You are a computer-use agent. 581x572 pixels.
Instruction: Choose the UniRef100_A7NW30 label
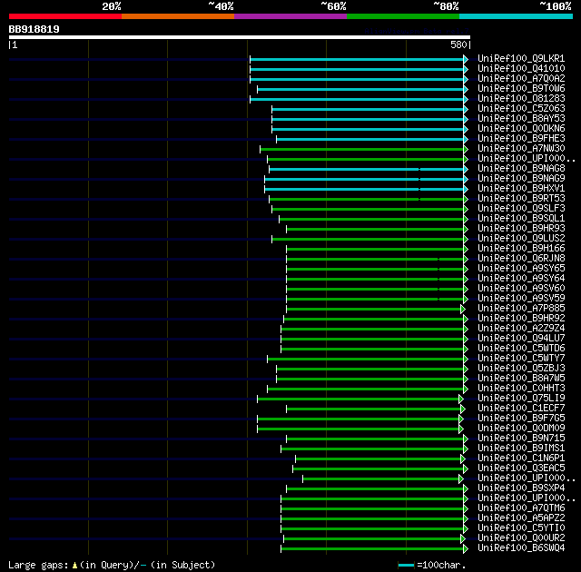(x=521, y=149)
